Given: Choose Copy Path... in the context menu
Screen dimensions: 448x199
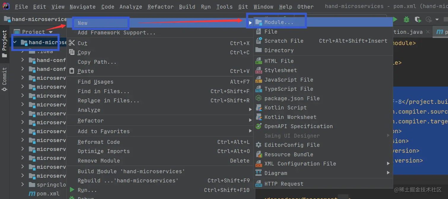Looking at the screenshot, I should pyautogui.click(x=160, y=62).
